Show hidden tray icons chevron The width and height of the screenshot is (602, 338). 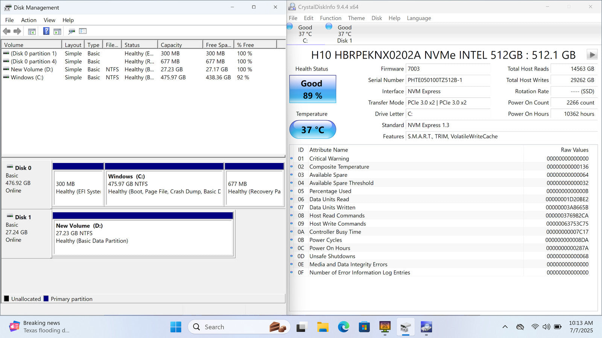[505, 327]
